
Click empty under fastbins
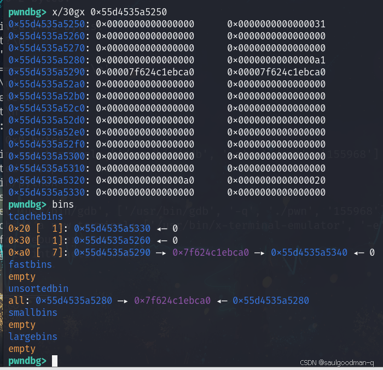(22, 277)
